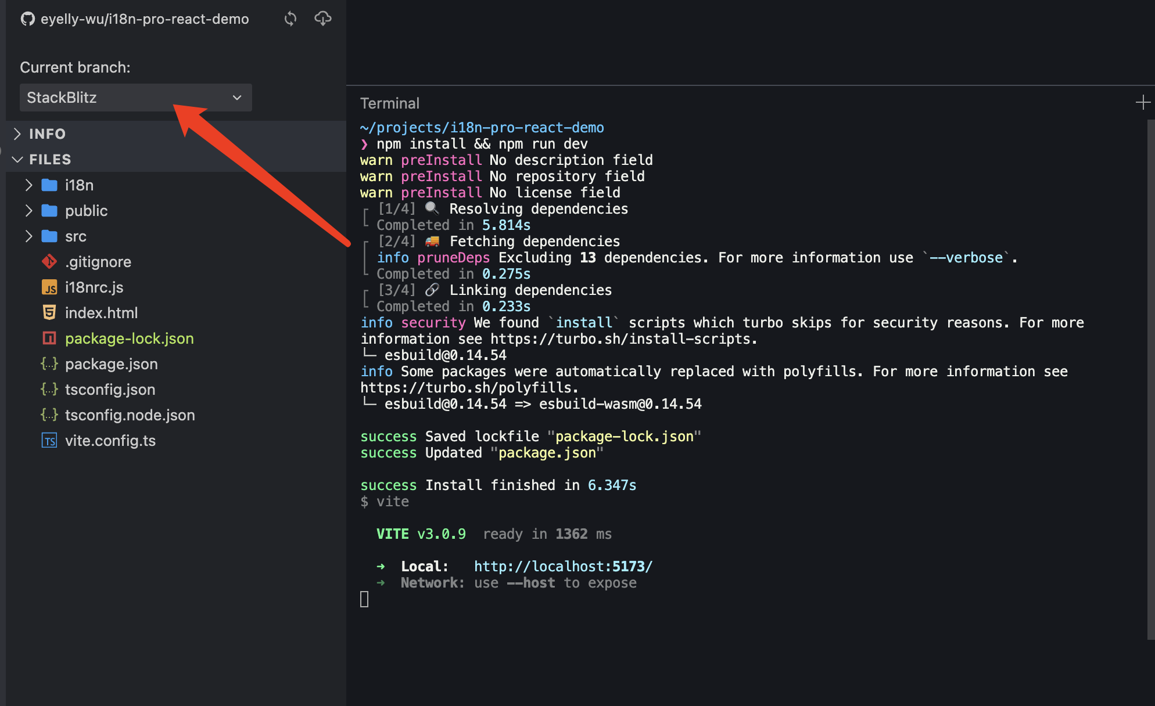The height and width of the screenshot is (706, 1155).
Task: Click the download project icon
Action: [322, 19]
